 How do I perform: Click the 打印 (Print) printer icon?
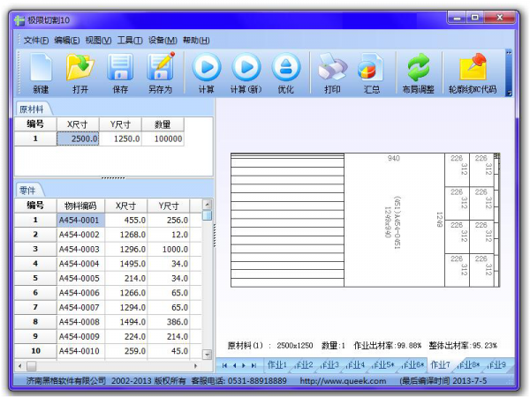pyautogui.click(x=332, y=68)
